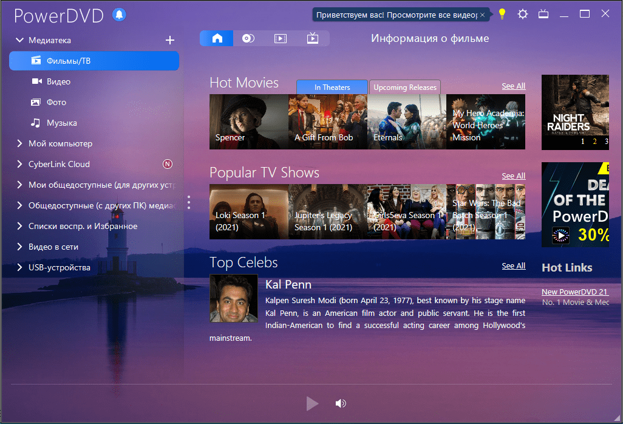The height and width of the screenshot is (424, 623).
Task: Go to the Home tab icon
Action: click(217, 38)
